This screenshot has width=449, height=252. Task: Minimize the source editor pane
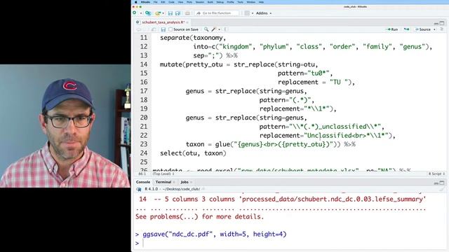[436, 23]
